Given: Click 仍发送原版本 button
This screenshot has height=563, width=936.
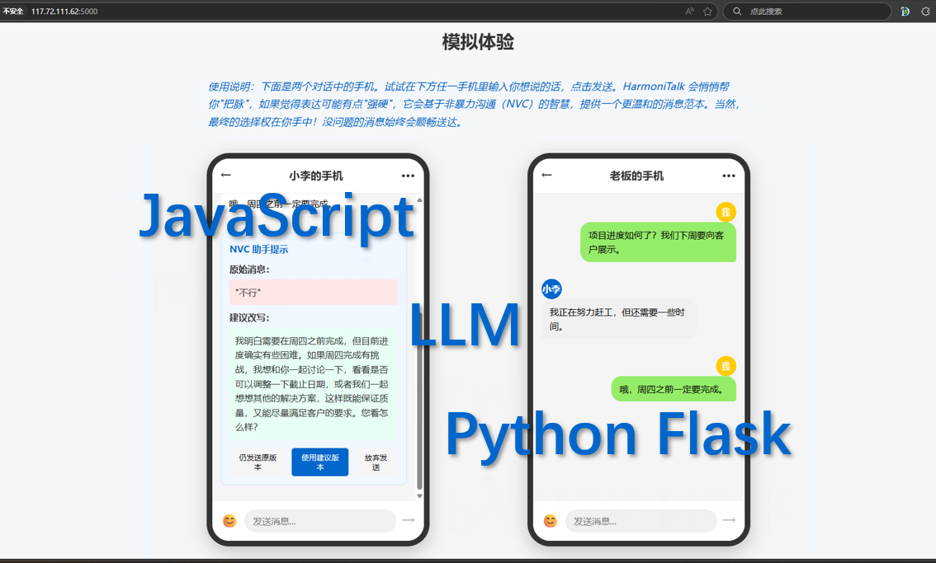Looking at the screenshot, I should point(258,462).
